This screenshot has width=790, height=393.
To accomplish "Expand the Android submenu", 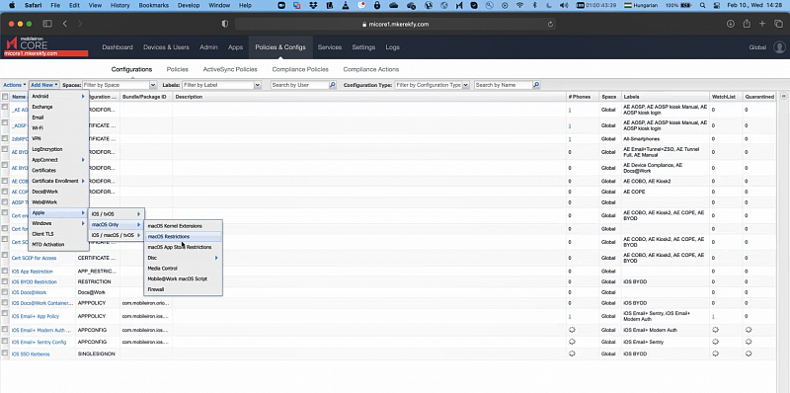I will pos(58,96).
